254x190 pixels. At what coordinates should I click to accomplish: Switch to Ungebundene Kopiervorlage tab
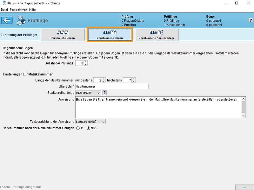[157, 35]
